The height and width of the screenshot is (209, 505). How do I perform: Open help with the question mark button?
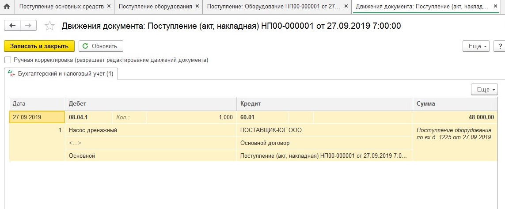(499, 46)
